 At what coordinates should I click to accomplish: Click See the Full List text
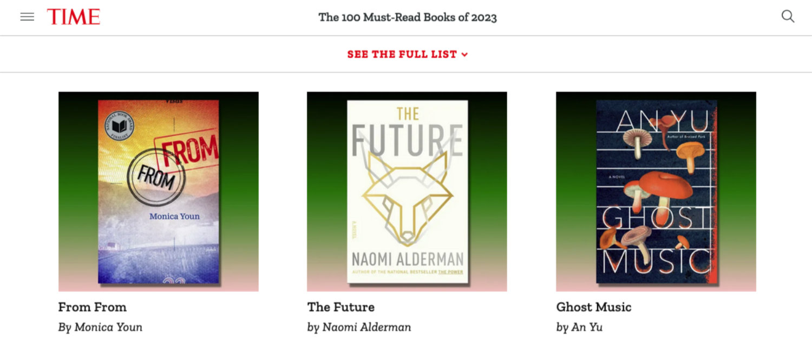402,55
